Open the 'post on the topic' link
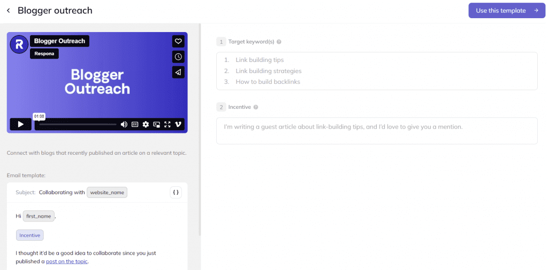 67,261
